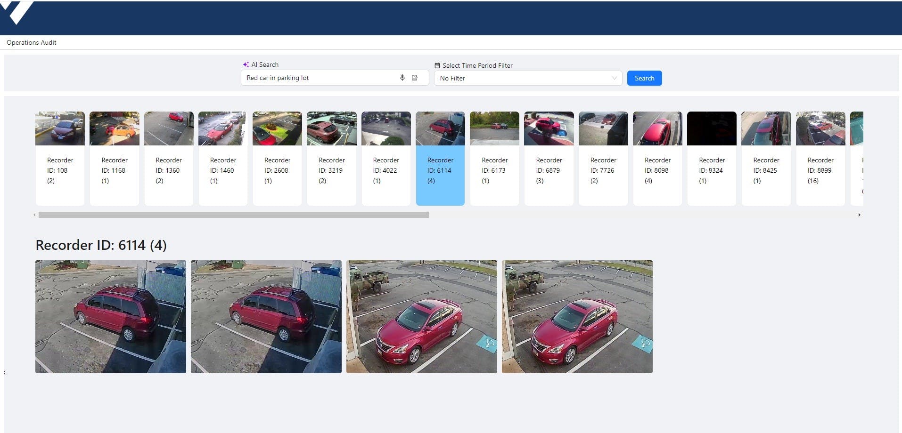Open the Operations Audit tab
This screenshot has width=902, height=433.
point(32,42)
